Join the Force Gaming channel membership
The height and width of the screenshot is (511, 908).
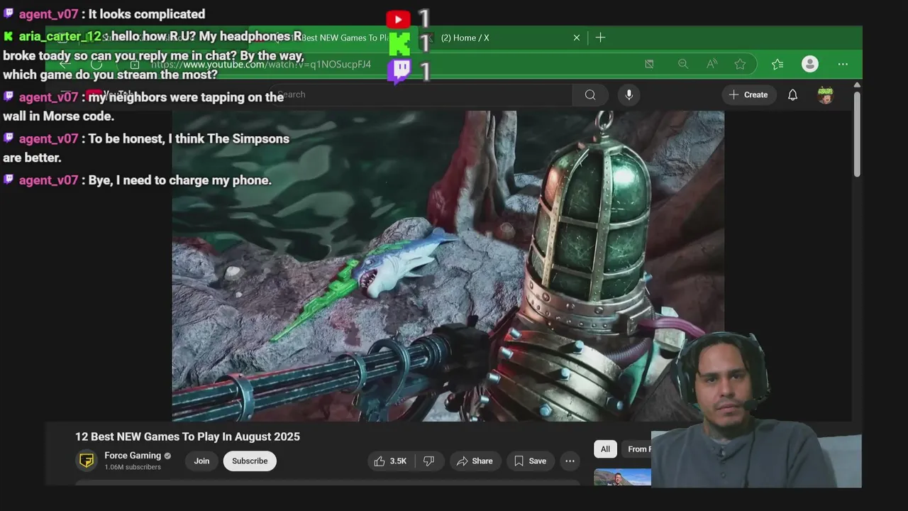[x=201, y=461]
